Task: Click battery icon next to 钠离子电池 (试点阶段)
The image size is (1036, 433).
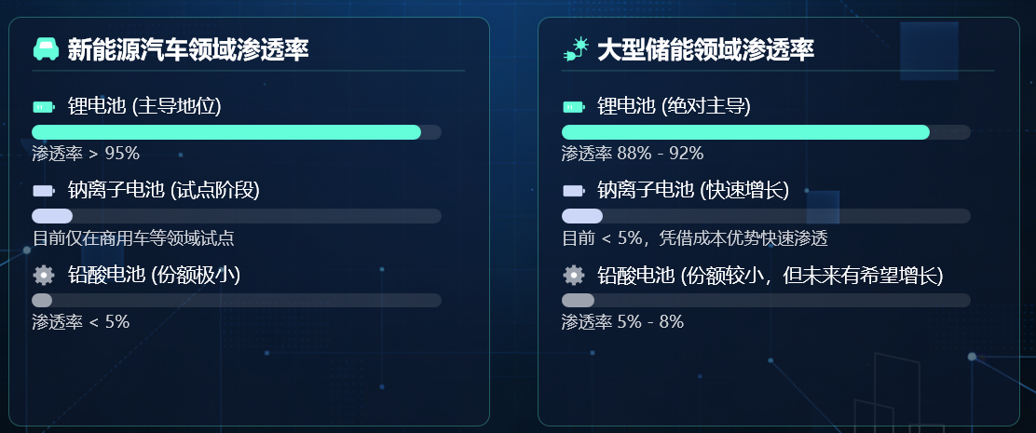Action: pos(44,191)
